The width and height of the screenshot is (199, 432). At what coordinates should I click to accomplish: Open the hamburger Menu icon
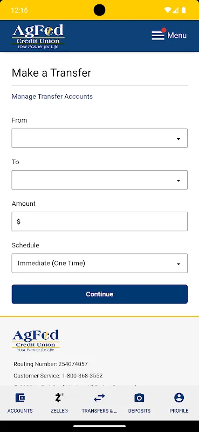(158, 35)
